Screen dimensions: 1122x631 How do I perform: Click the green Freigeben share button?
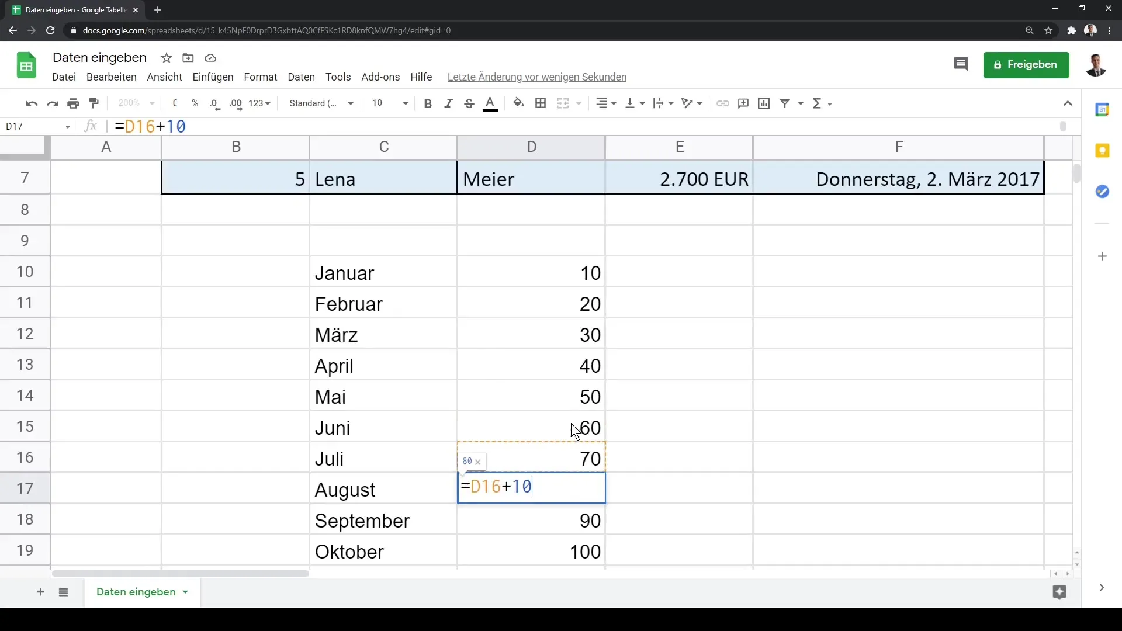click(x=1026, y=65)
